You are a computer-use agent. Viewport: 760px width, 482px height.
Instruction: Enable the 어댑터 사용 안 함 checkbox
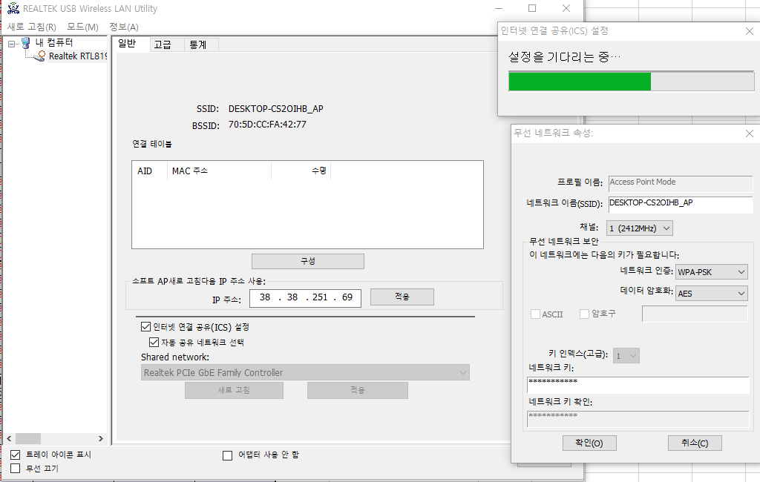(227, 455)
